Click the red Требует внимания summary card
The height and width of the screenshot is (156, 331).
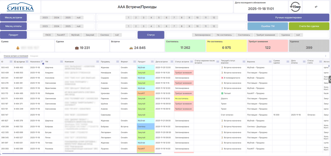(268, 46)
